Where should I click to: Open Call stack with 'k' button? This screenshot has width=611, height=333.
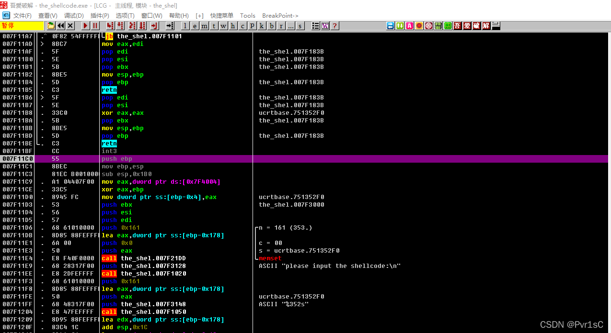[262, 26]
